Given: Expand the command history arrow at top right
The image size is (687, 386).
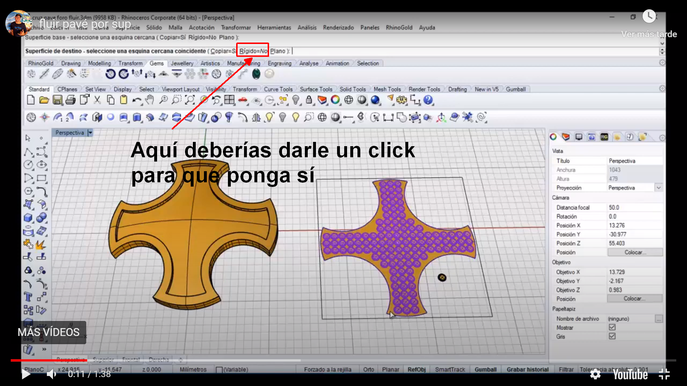Looking at the screenshot, I should [662, 43].
